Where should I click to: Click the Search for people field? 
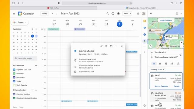tap(25, 58)
